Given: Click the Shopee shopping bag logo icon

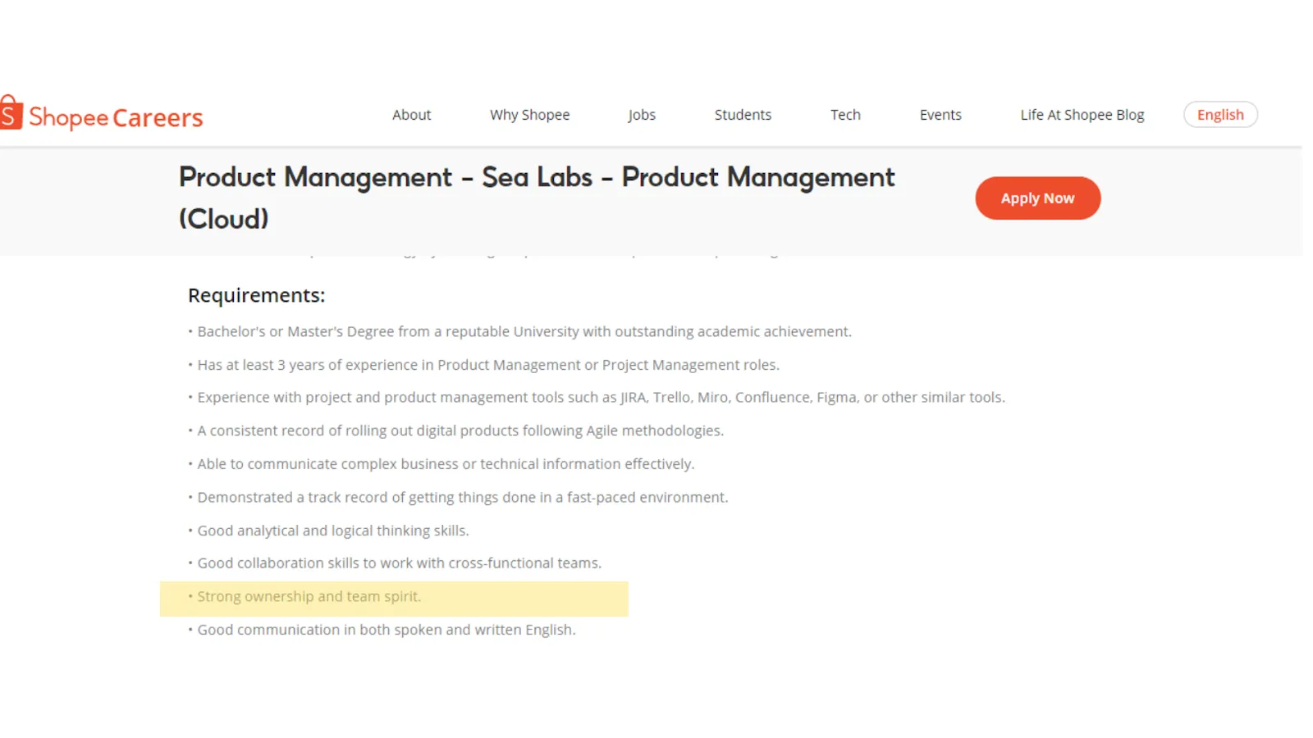Looking at the screenshot, I should pyautogui.click(x=10, y=113).
